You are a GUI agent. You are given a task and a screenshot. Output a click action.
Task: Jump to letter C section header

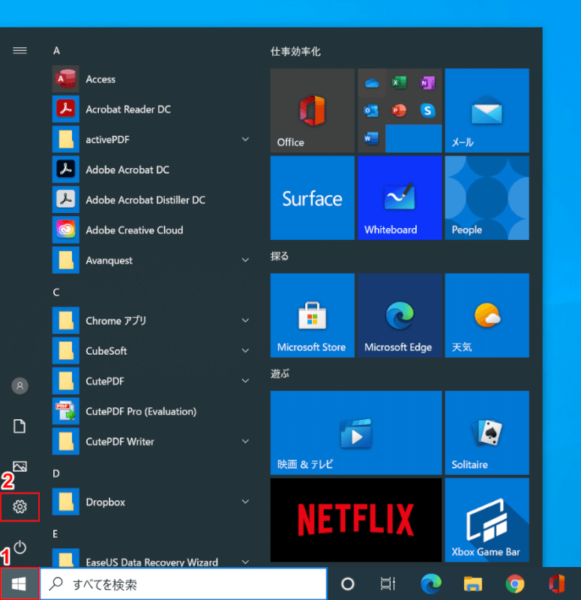click(x=56, y=292)
